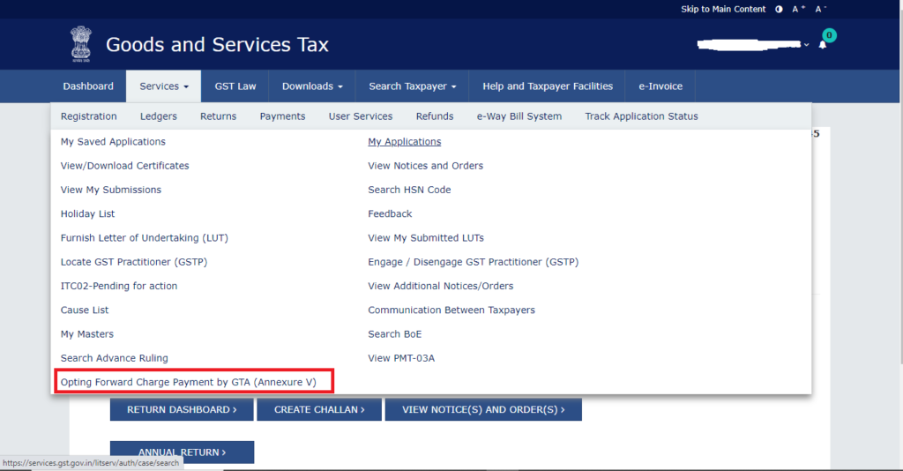Toggle the high contrast icon
This screenshot has height=471, width=903.
click(x=779, y=9)
